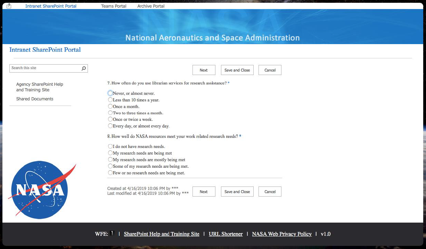Open the URL Shortener footer link
Viewport: 426px width, 249px height.
coord(226,234)
